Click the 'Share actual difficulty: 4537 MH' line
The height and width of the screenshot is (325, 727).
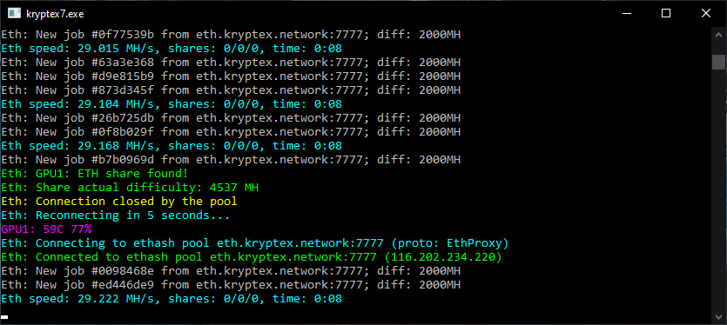[130, 188]
